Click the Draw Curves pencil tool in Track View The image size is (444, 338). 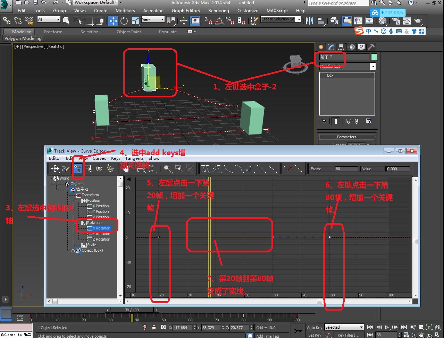pos(66,169)
